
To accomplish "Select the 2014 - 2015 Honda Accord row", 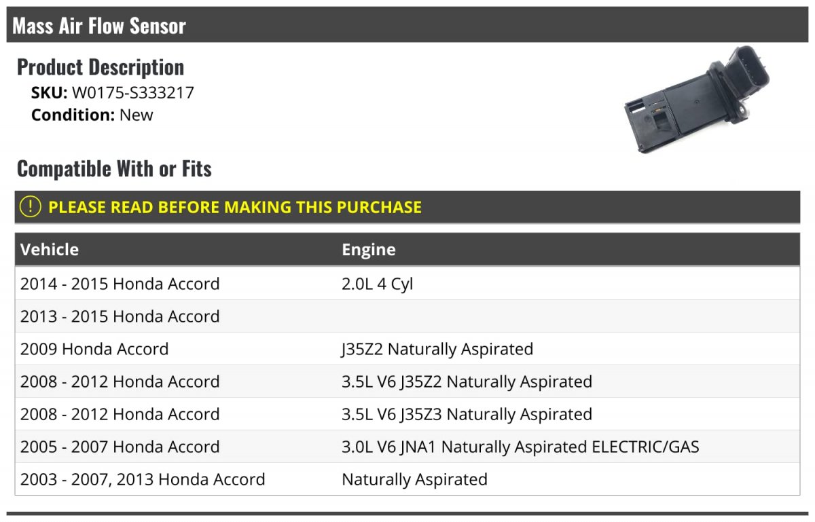I will (x=407, y=284).
